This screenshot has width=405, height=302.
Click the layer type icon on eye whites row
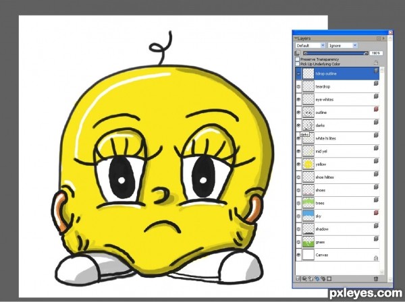376,96
